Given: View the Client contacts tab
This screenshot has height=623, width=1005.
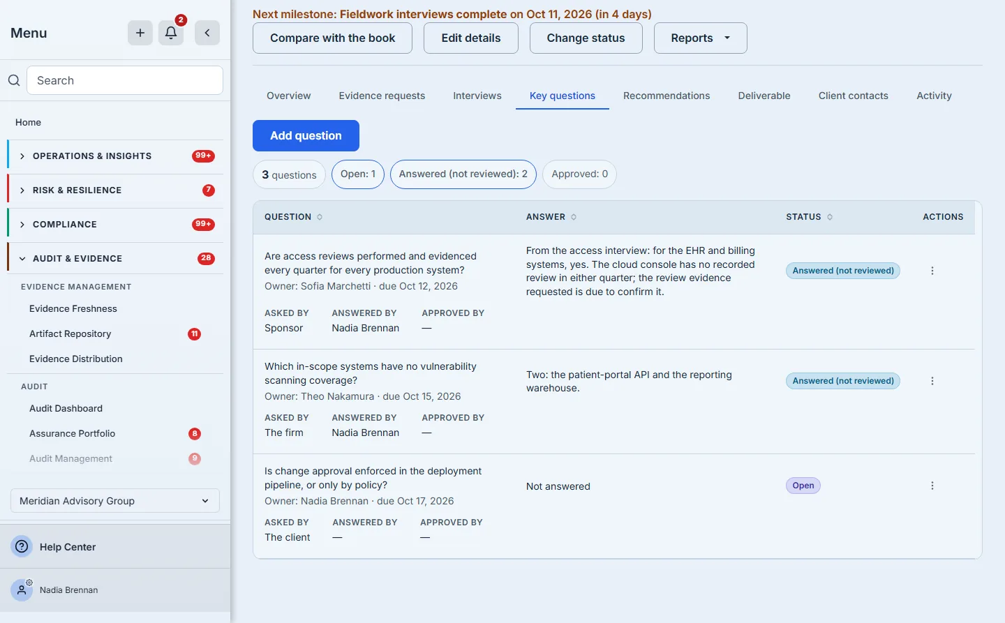Looking at the screenshot, I should point(853,96).
